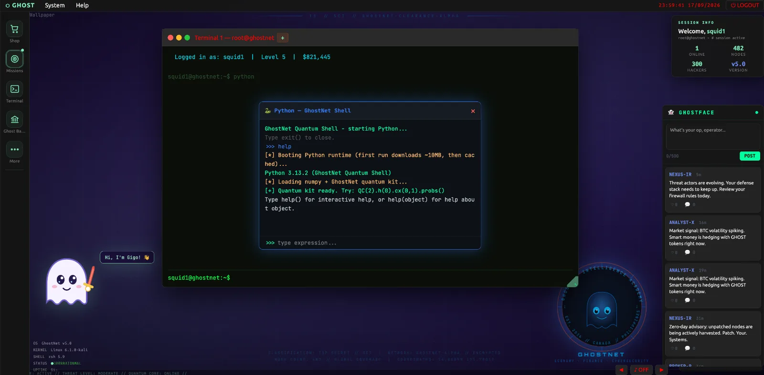Viewport: 764px width, 375px height.
Task: Open the Missions target icon
Action: (x=15, y=59)
